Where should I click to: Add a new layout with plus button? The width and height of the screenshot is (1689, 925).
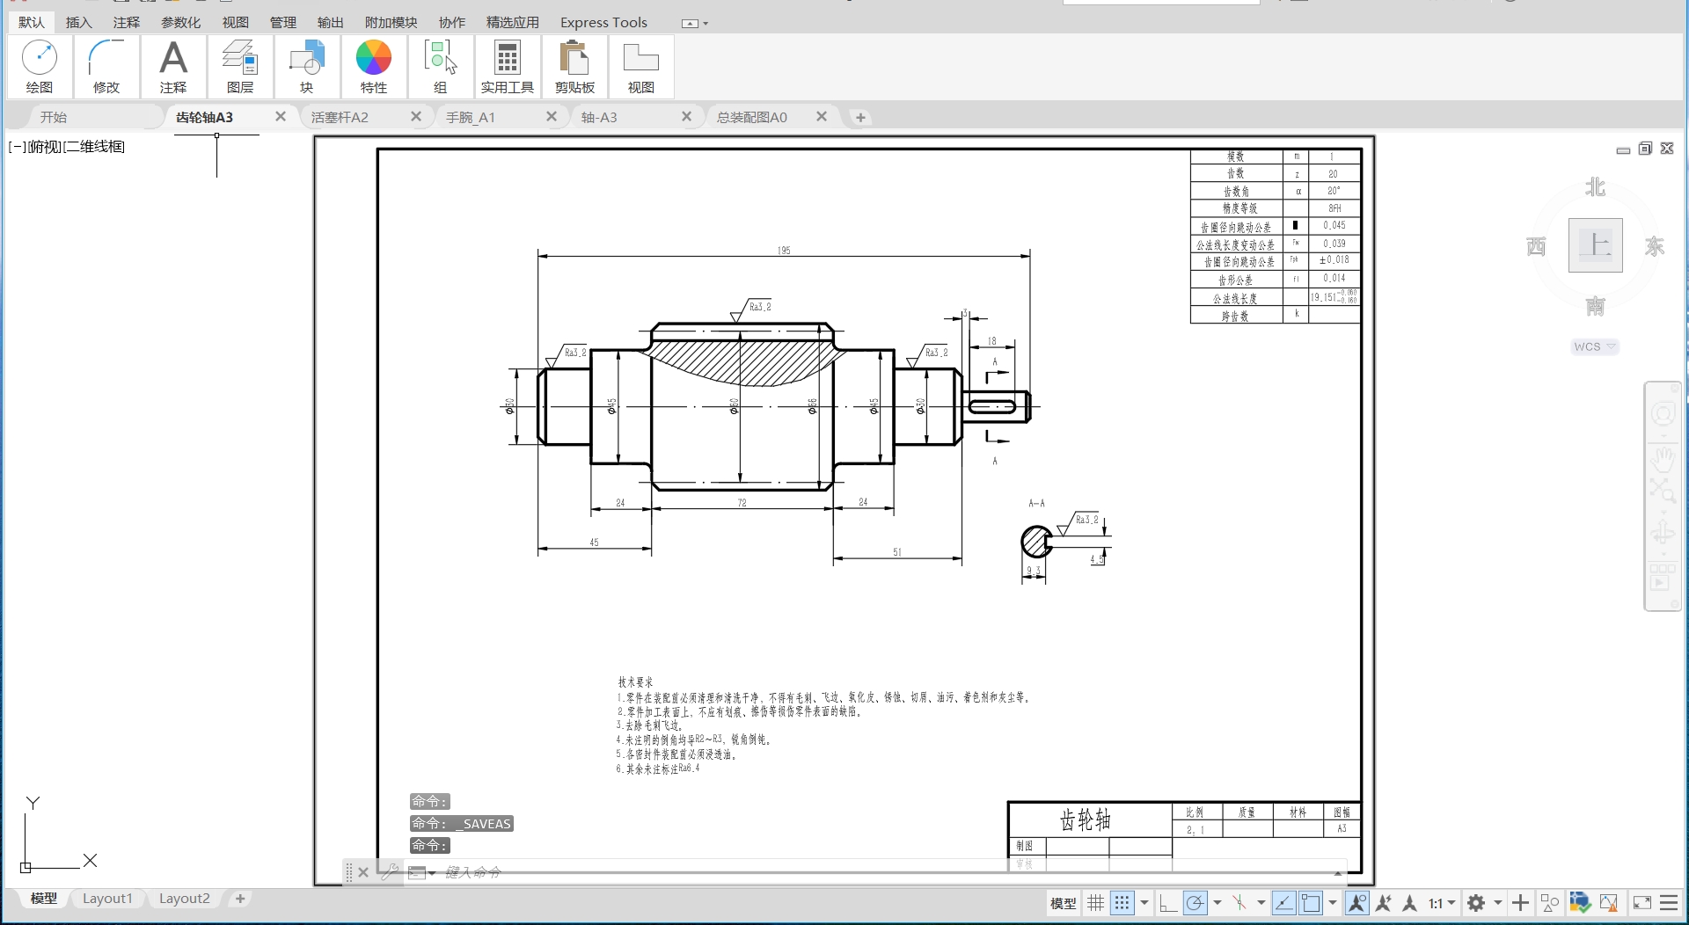coord(240,899)
